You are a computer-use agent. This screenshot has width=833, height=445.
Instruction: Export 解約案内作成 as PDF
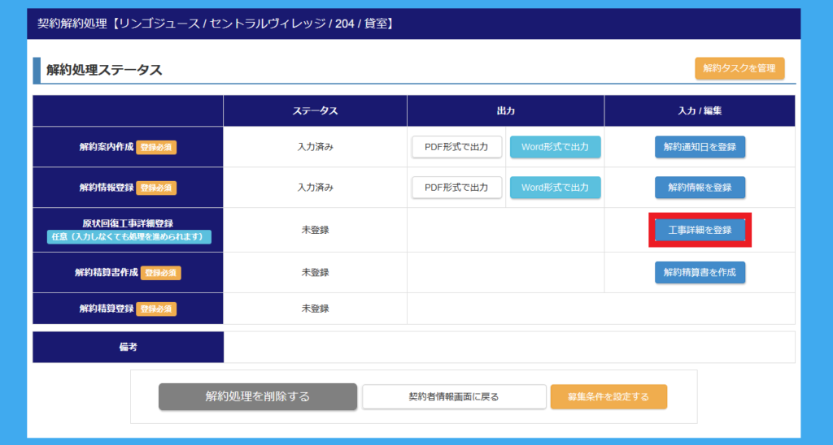coord(456,147)
